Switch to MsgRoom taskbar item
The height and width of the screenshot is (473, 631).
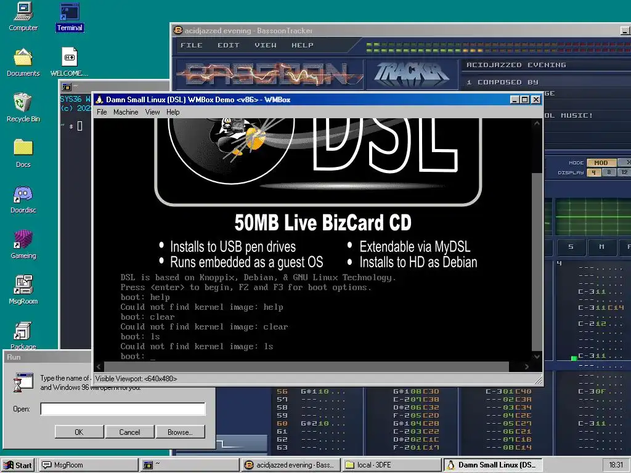[x=88, y=465]
